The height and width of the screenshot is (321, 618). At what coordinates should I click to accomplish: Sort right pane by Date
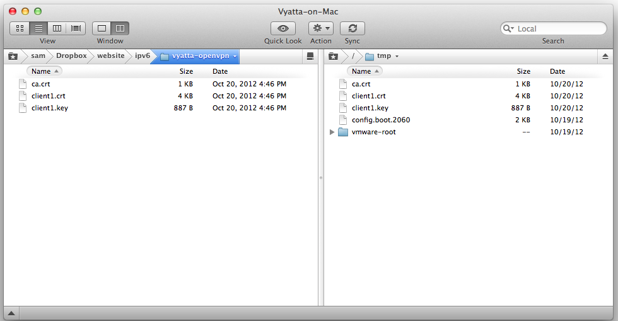tap(557, 71)
